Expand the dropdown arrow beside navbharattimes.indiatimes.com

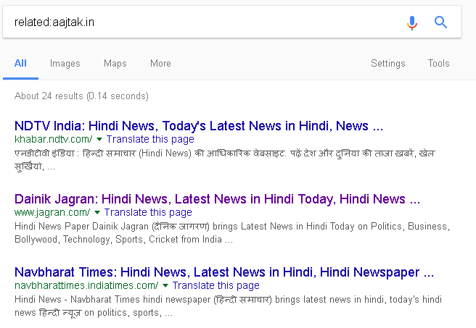(x=165, y=286)
